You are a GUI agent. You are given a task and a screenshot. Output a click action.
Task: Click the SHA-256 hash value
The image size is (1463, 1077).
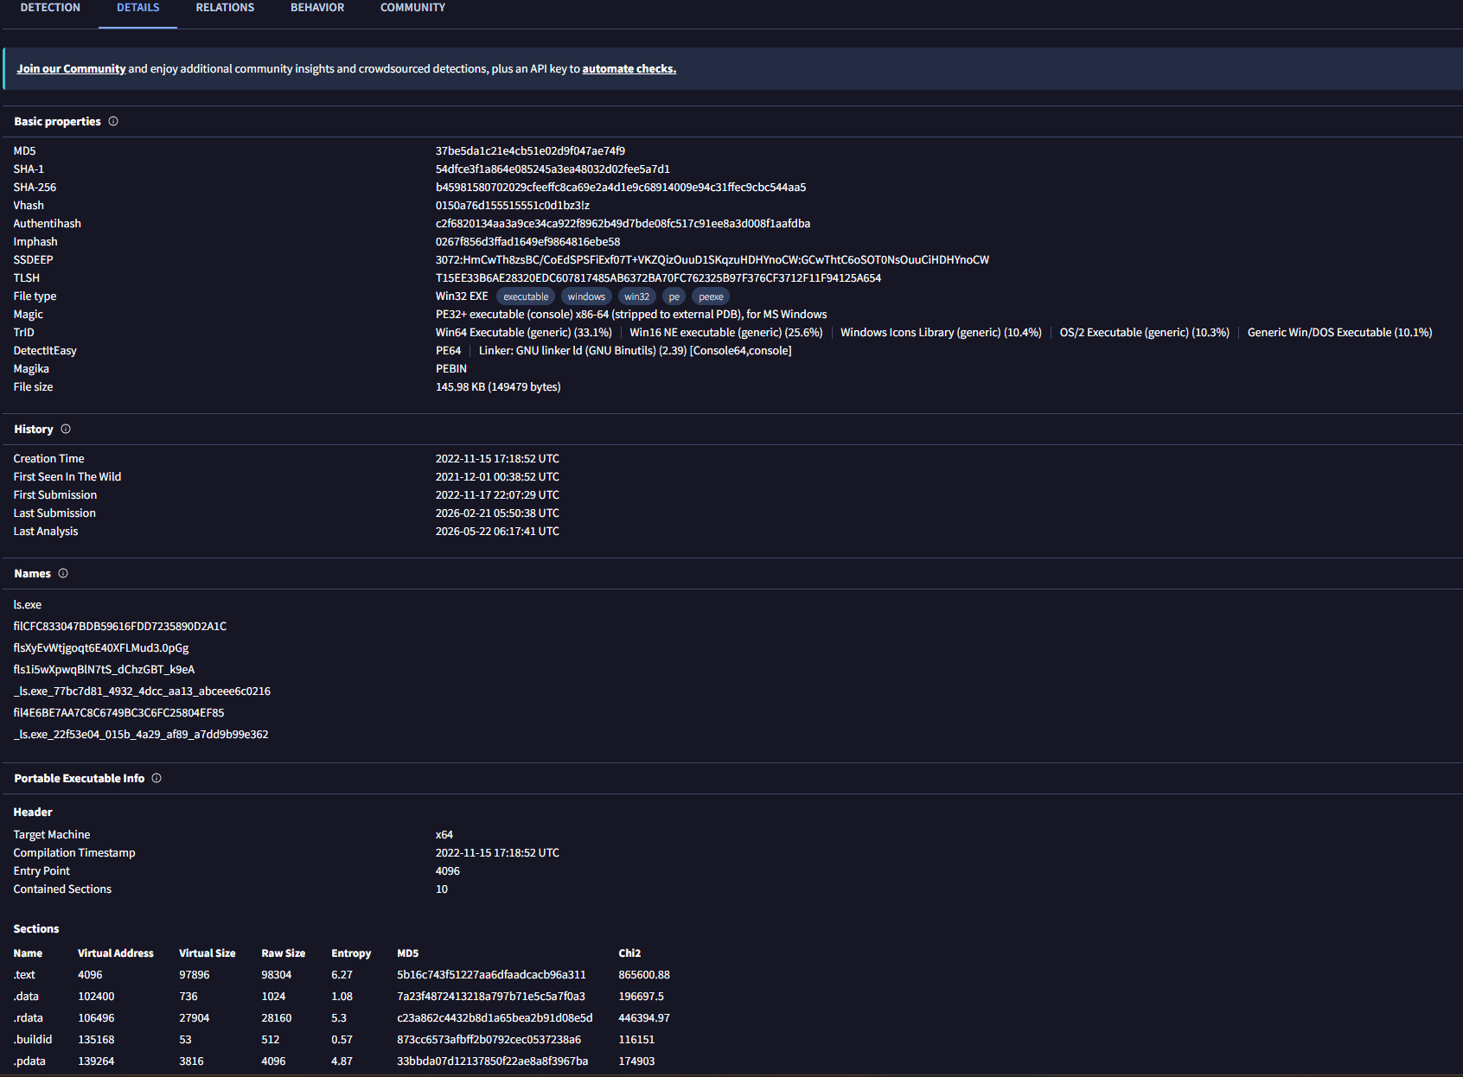point(621,187)
